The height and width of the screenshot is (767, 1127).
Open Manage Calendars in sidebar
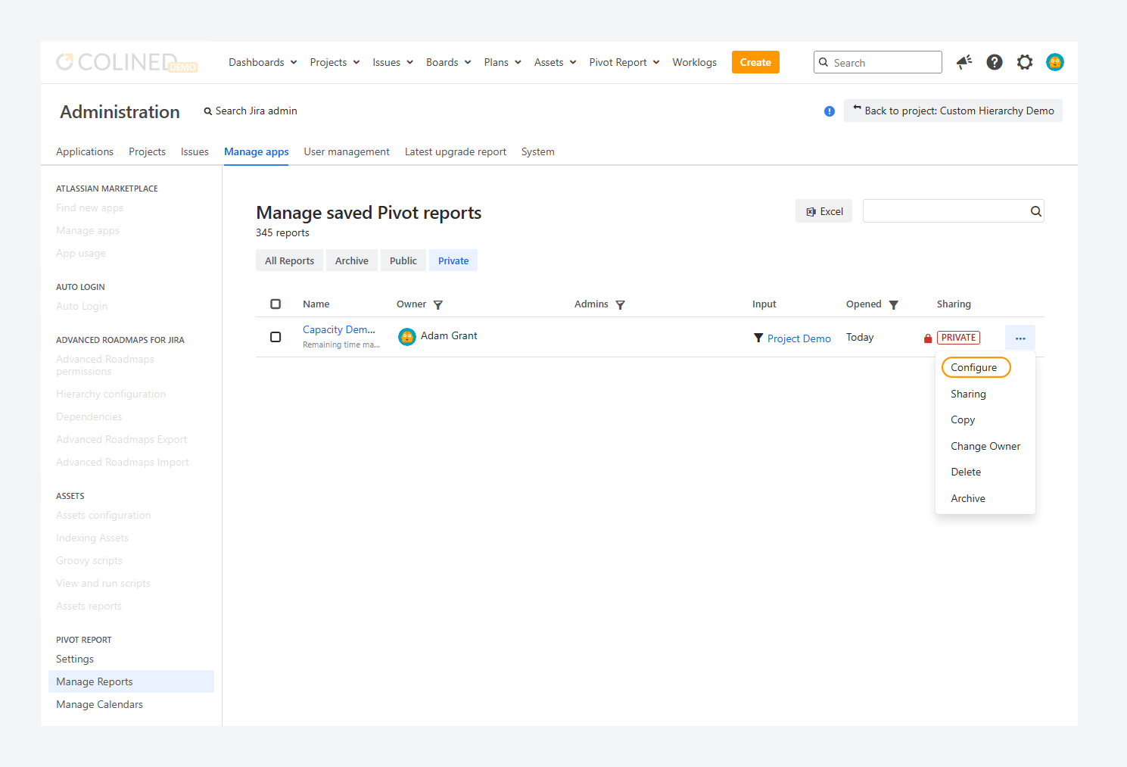[x=99, y=704]
